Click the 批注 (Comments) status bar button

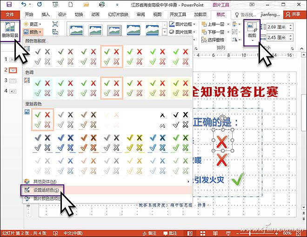click(x=171, y=233)
